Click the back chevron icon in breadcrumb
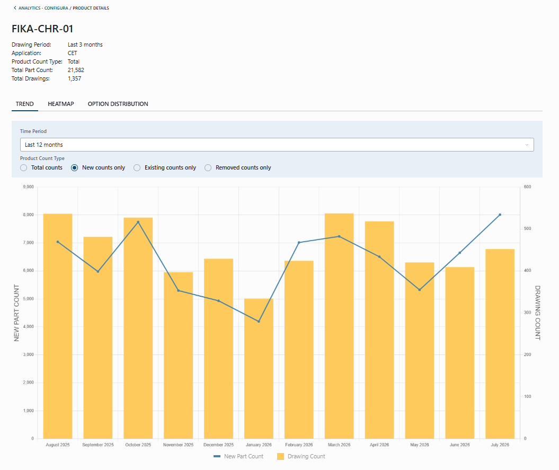 tap(15, 8)
